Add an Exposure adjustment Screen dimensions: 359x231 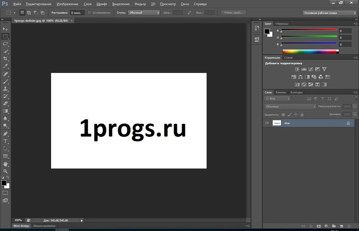coord(318,69)
